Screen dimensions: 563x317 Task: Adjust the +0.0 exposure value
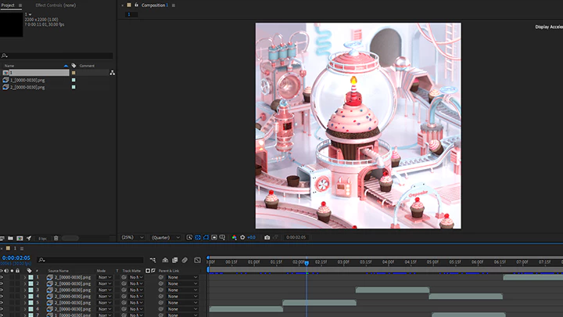tap(252, 237)
